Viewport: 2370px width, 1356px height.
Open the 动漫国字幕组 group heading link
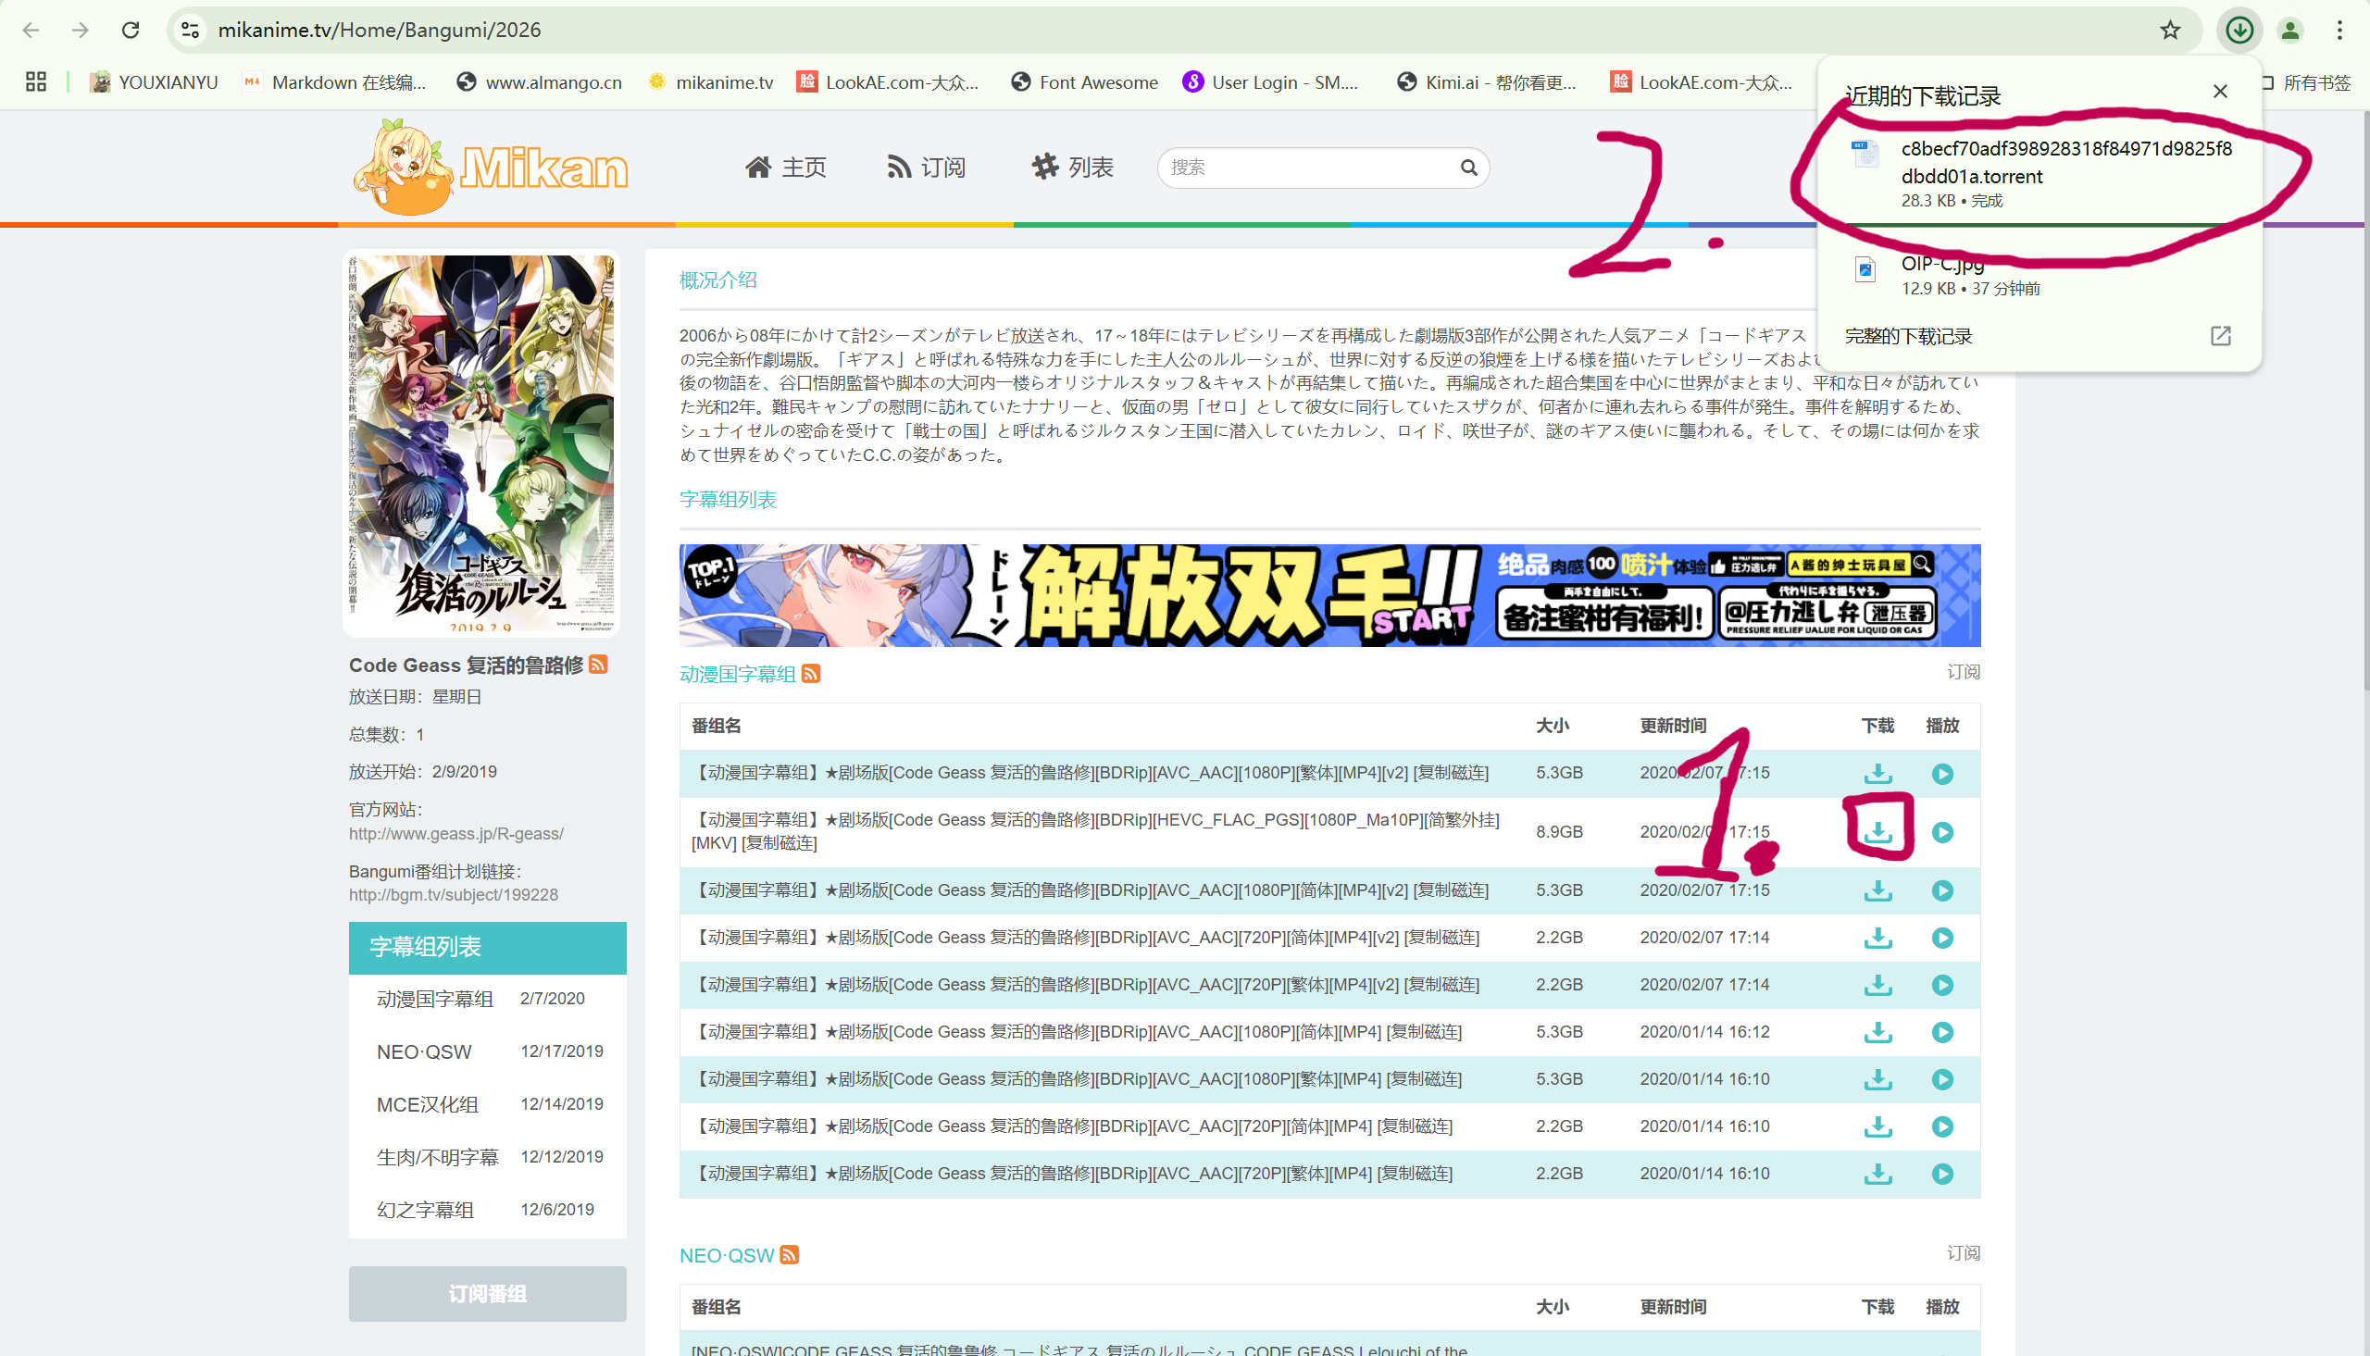click(x=738, y=673)
